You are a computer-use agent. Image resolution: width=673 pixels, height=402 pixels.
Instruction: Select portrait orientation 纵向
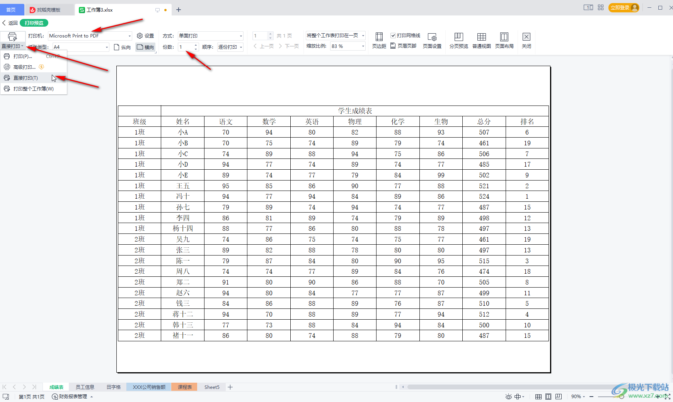pyautogui.click(x=123, y=47)
